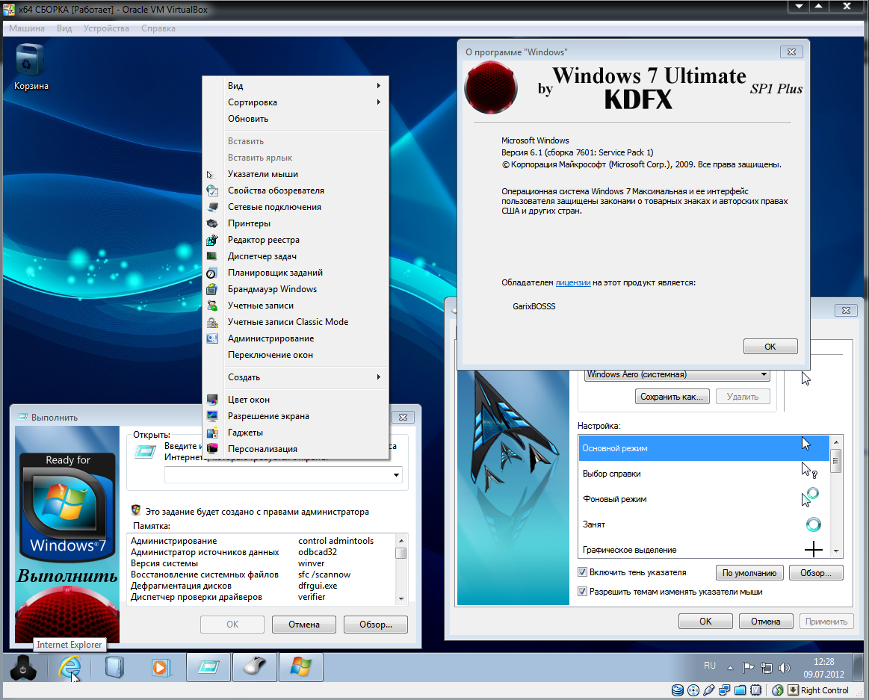This screenshot has height=700, width=869.
Task: Open the Run dialog Открыть combo dropdown
Action: click(396, 475)
